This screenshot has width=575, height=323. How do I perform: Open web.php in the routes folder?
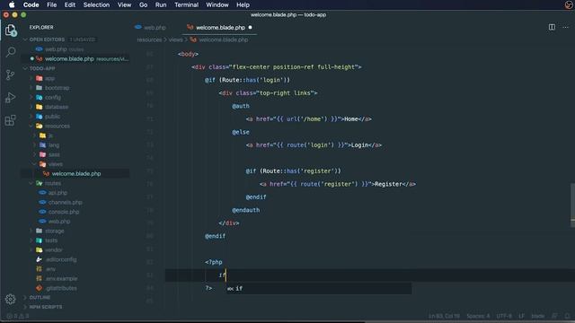click(59, 222)
